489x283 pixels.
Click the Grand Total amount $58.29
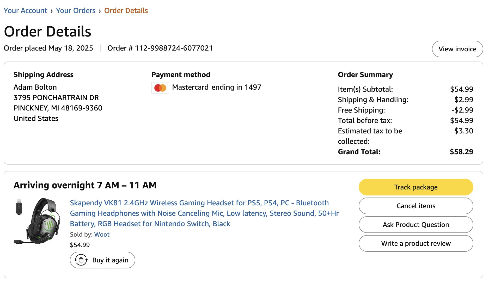click(x=461, y=152)
